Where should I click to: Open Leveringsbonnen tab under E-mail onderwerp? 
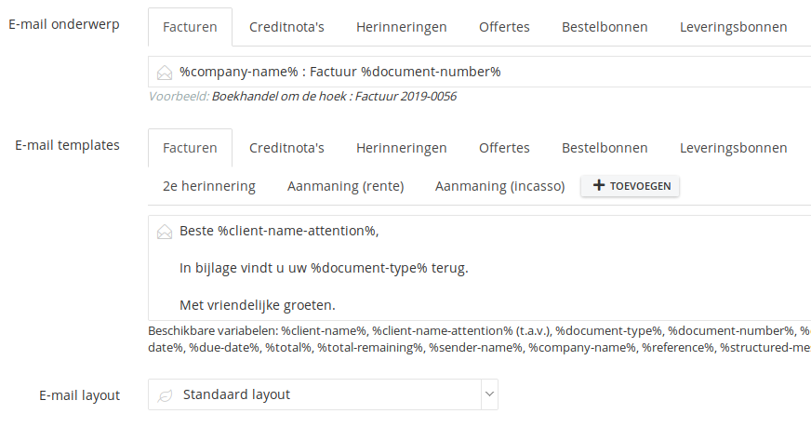734,27
